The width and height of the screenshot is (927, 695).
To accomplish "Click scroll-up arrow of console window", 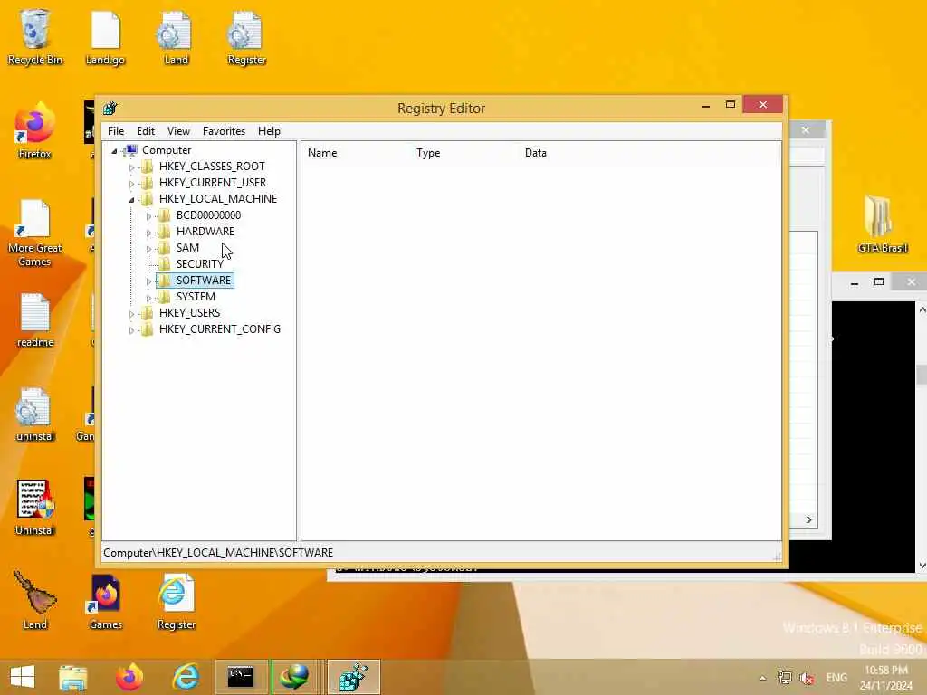I will pos(922,309).
